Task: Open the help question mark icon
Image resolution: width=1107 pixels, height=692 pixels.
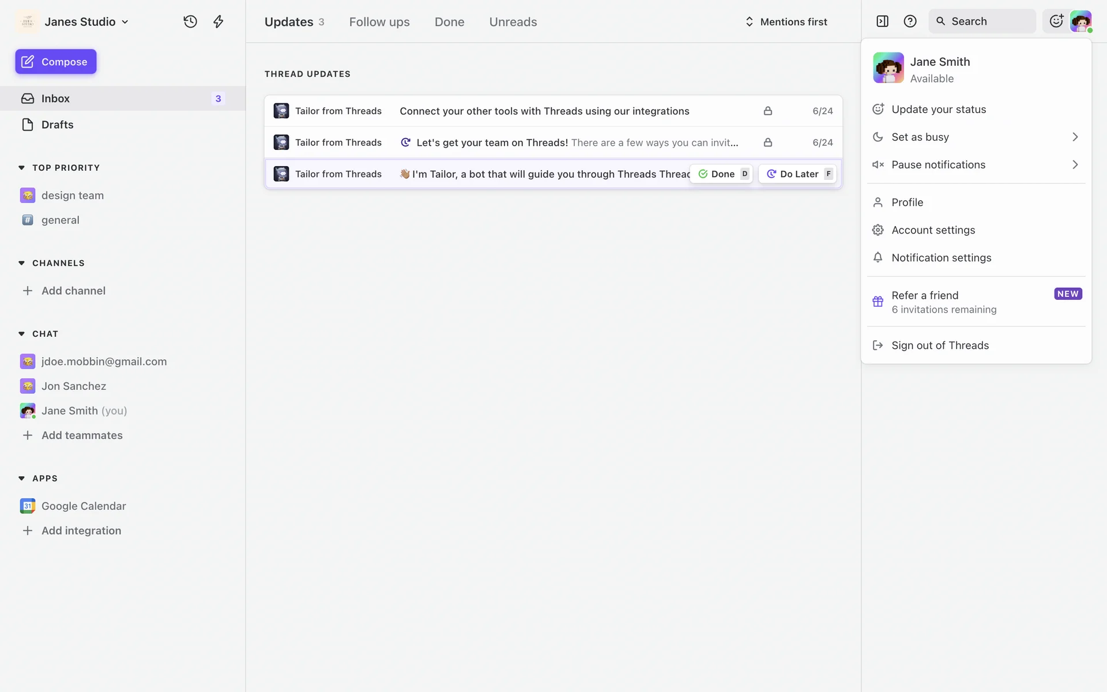Action: pyautogui.click(x=910, y=21)
